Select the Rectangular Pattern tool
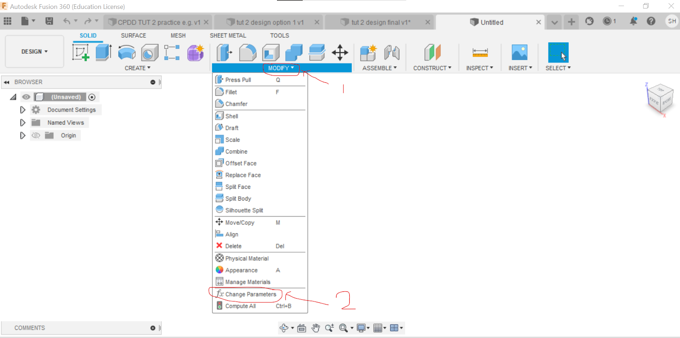The width and height of the screenshot is (680, 338). tap(172, 53)
